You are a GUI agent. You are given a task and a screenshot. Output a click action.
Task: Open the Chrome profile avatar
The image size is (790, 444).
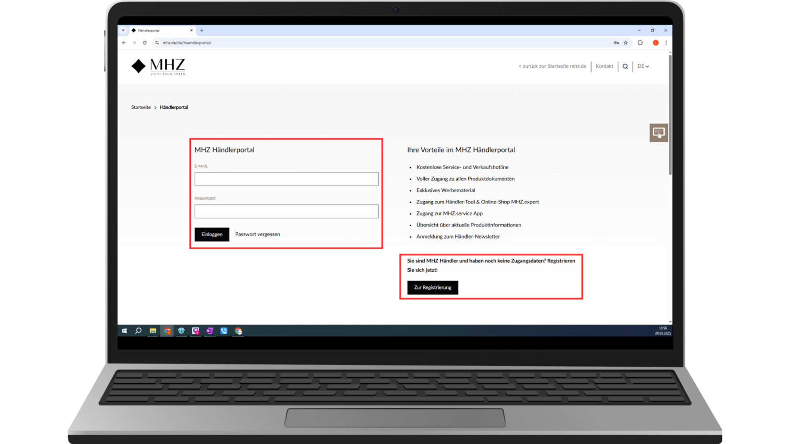[x=655, y=43]
